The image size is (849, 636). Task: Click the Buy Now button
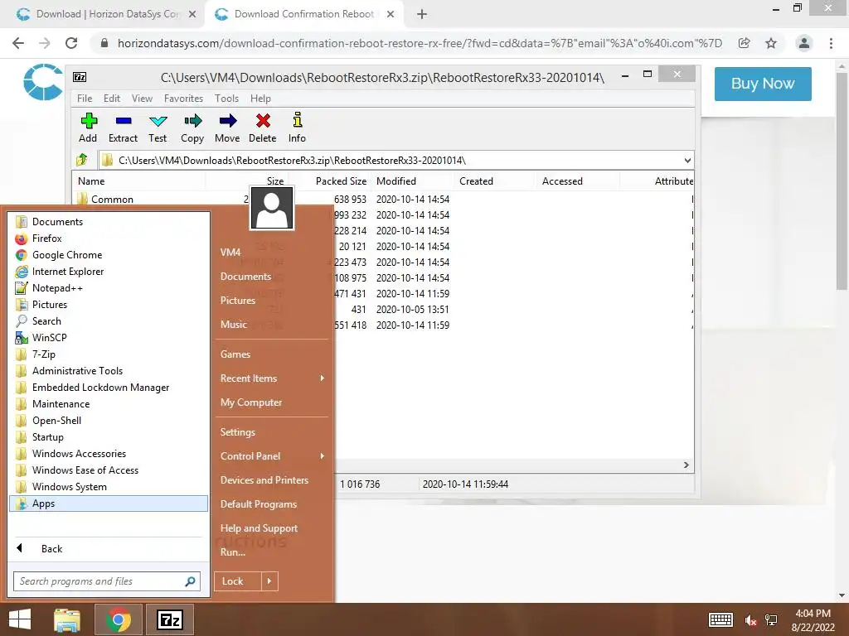point(763,84)
